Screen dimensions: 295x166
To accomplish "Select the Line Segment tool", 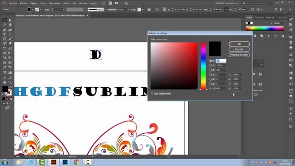I will click(x=10, y=35).
